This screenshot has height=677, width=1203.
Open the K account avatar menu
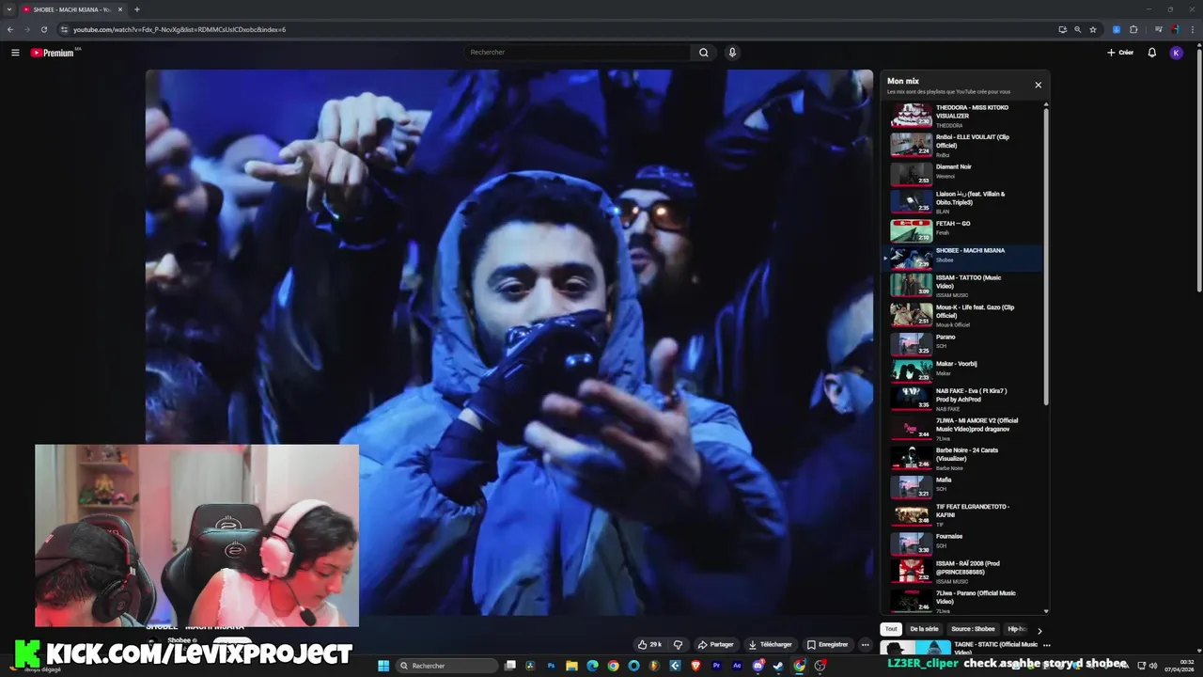pyautogui.click(x=1176, y=53)
